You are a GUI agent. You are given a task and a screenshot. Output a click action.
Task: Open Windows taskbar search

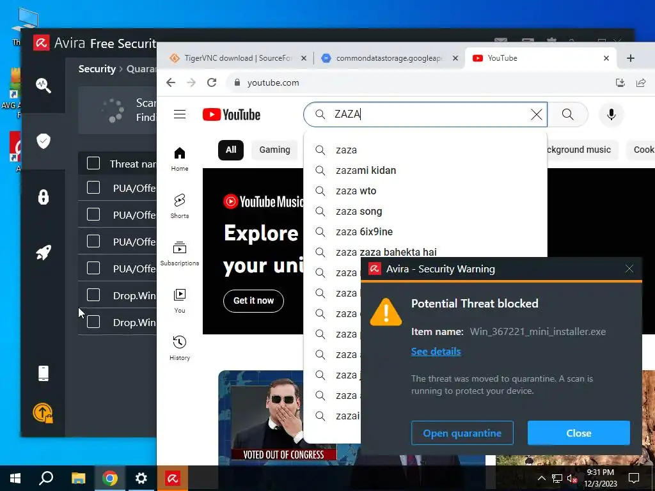pos(46,478)
